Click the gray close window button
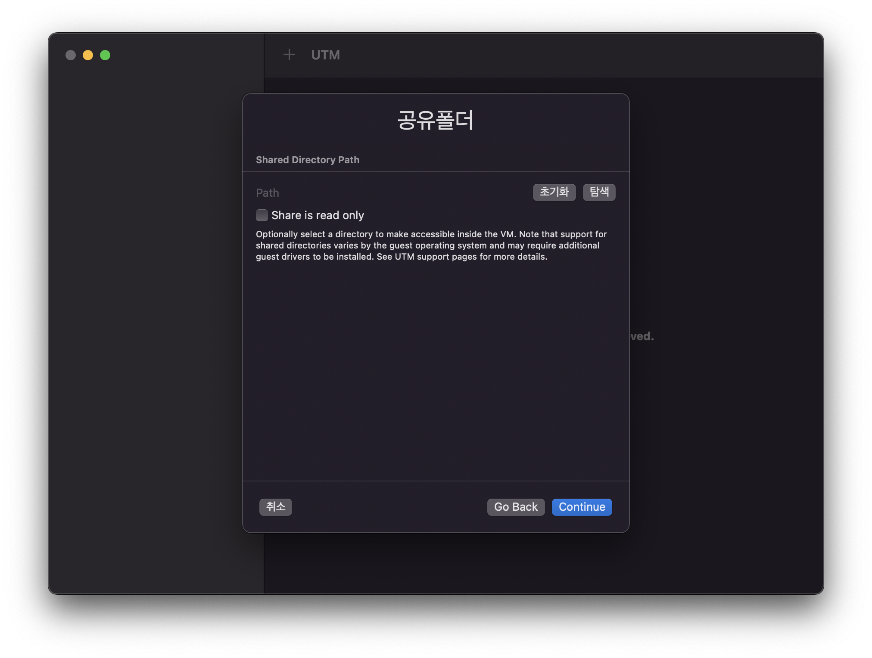Viewport: 872px width, 658px height. (71, 55)
